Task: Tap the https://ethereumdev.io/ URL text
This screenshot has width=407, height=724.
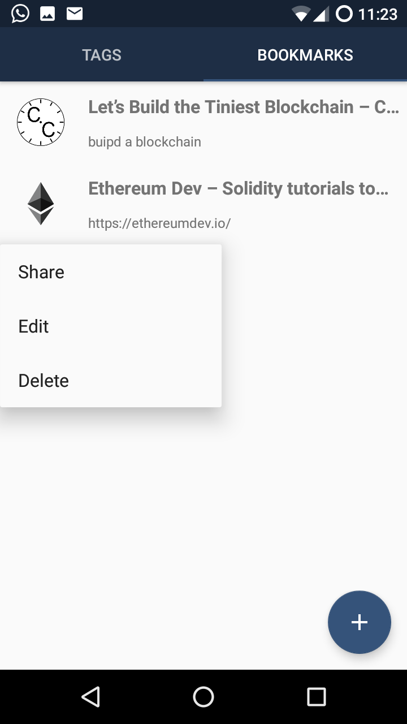Action: click(159, 223)
